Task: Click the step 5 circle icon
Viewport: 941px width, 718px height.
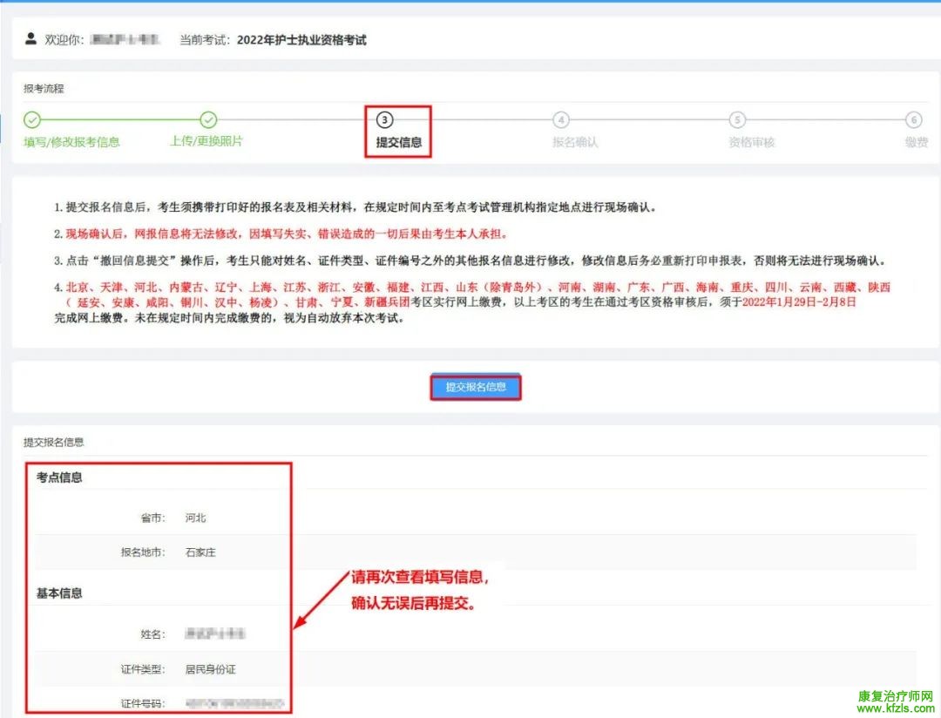Action: pos(737,120)
